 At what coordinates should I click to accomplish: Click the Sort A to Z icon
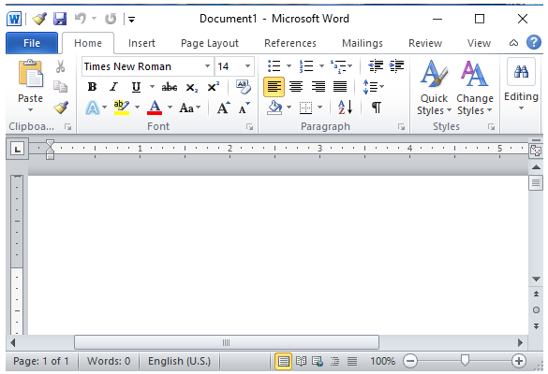tap(346, 108)
